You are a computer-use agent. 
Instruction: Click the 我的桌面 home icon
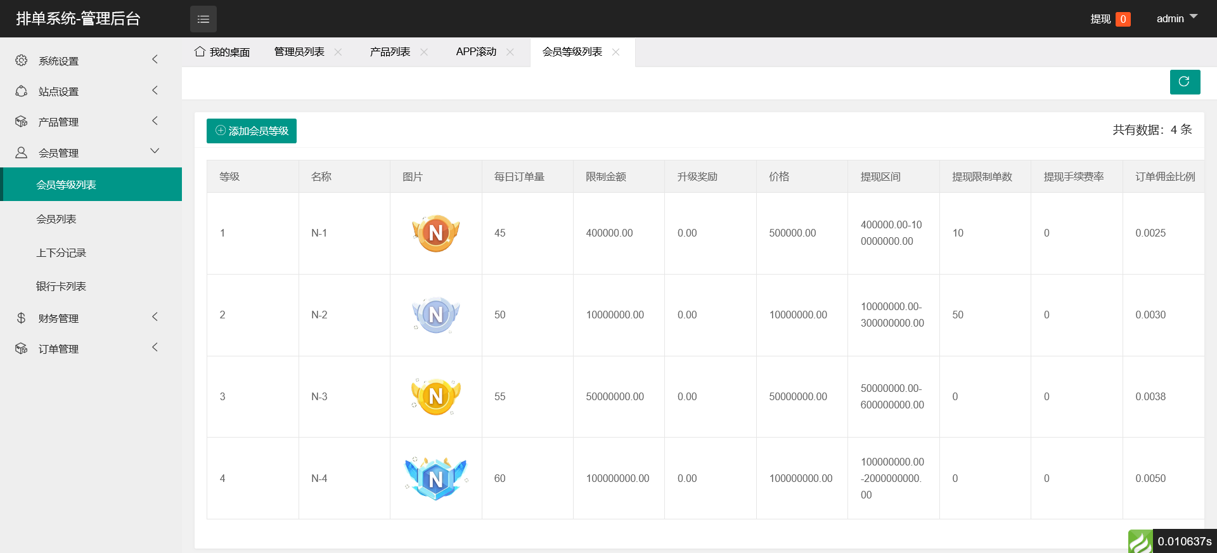200,51
